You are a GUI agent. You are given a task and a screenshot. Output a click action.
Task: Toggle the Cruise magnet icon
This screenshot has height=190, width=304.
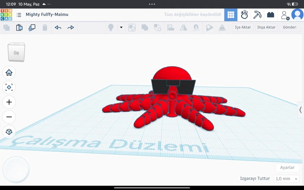coord(196,28)
